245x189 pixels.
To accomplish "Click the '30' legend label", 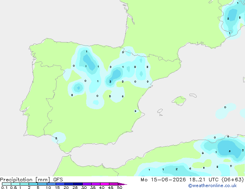I will tap(84, 187).
